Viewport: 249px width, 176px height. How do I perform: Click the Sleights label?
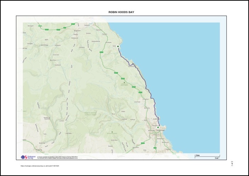[76, 34]
